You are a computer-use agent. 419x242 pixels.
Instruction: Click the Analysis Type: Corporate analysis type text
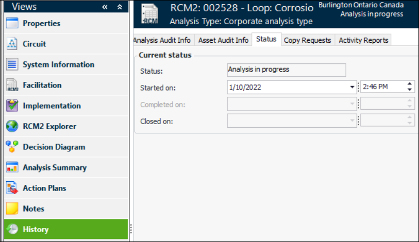point(241,22)
